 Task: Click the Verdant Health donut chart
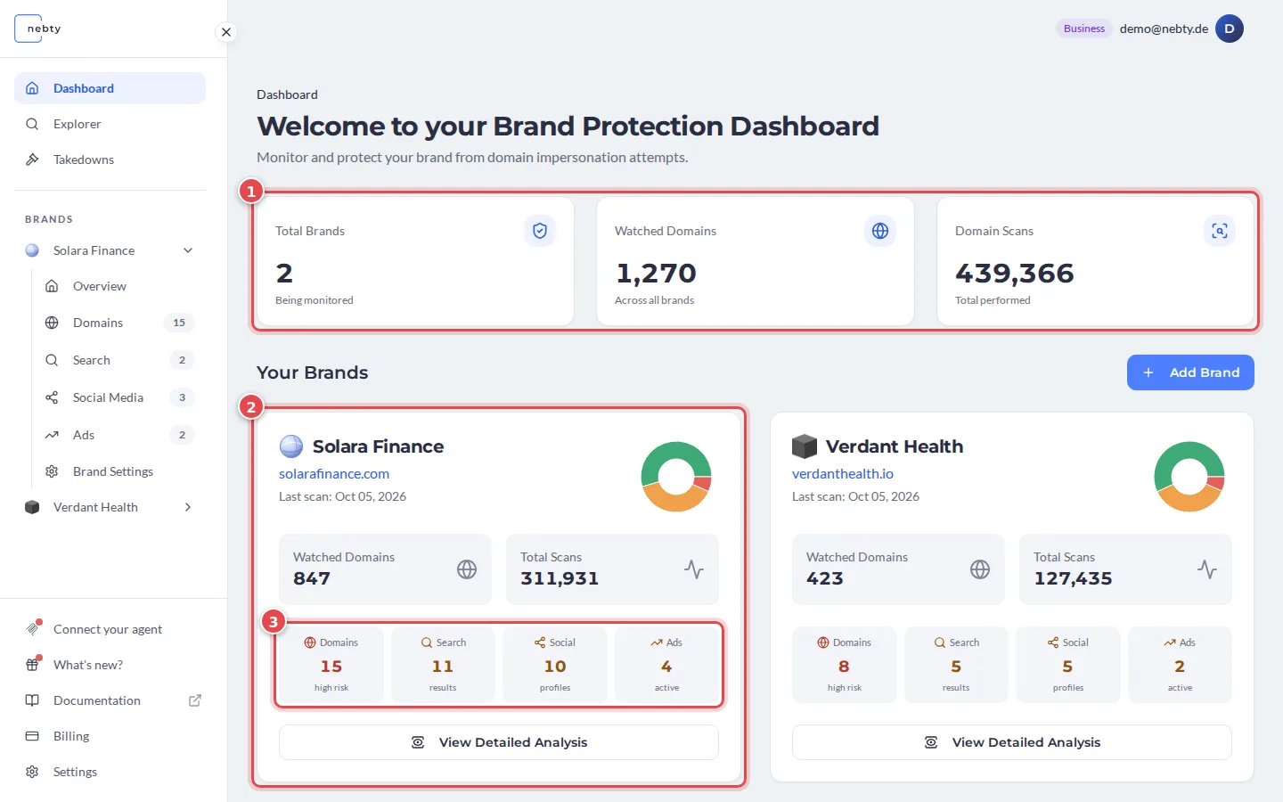click(1189, 477)
